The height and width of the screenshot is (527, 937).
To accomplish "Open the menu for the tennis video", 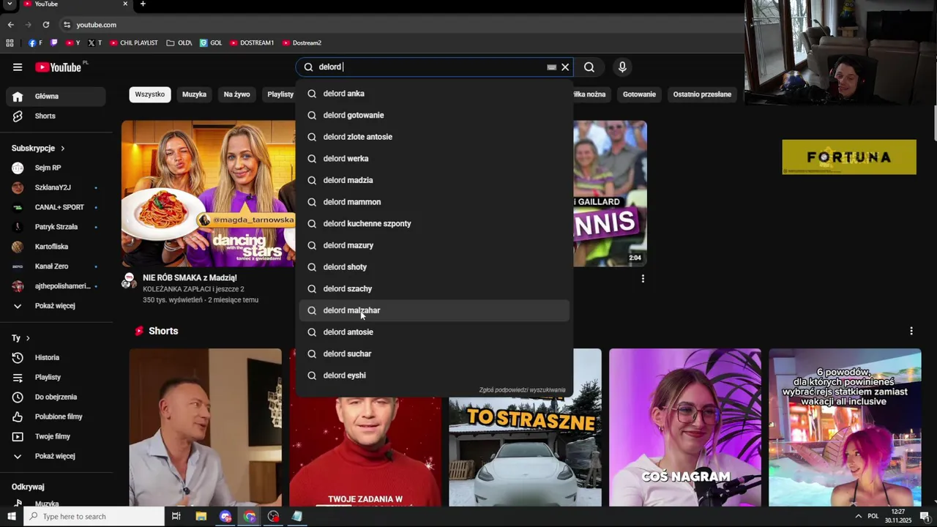I will [x=643, y=279].
